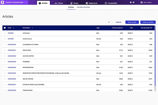
Task: Open the AR00000001 article link
Action: [12, 50]
